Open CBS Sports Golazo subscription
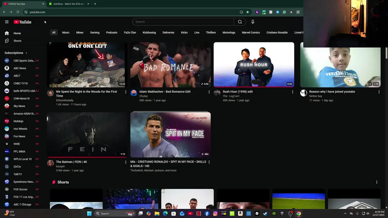Screen dimensions: 388x218 [x=22, y=61]
